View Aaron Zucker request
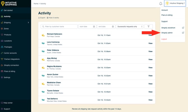188x112 pixels. (x=150, y=76)
